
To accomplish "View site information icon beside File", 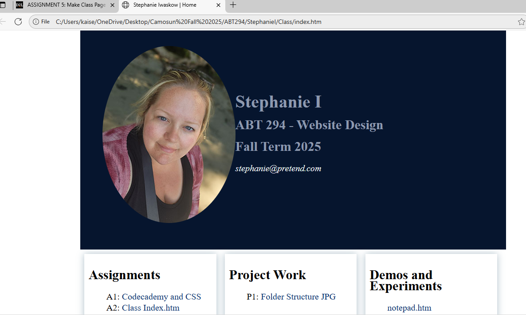I will (36, 22).
